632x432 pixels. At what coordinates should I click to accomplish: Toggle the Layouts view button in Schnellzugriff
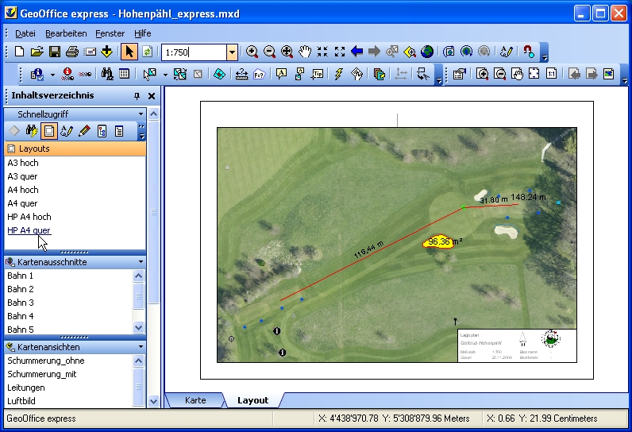[48, 131]
